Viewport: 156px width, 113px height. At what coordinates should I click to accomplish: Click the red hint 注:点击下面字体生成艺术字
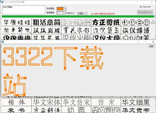[103, 14]
